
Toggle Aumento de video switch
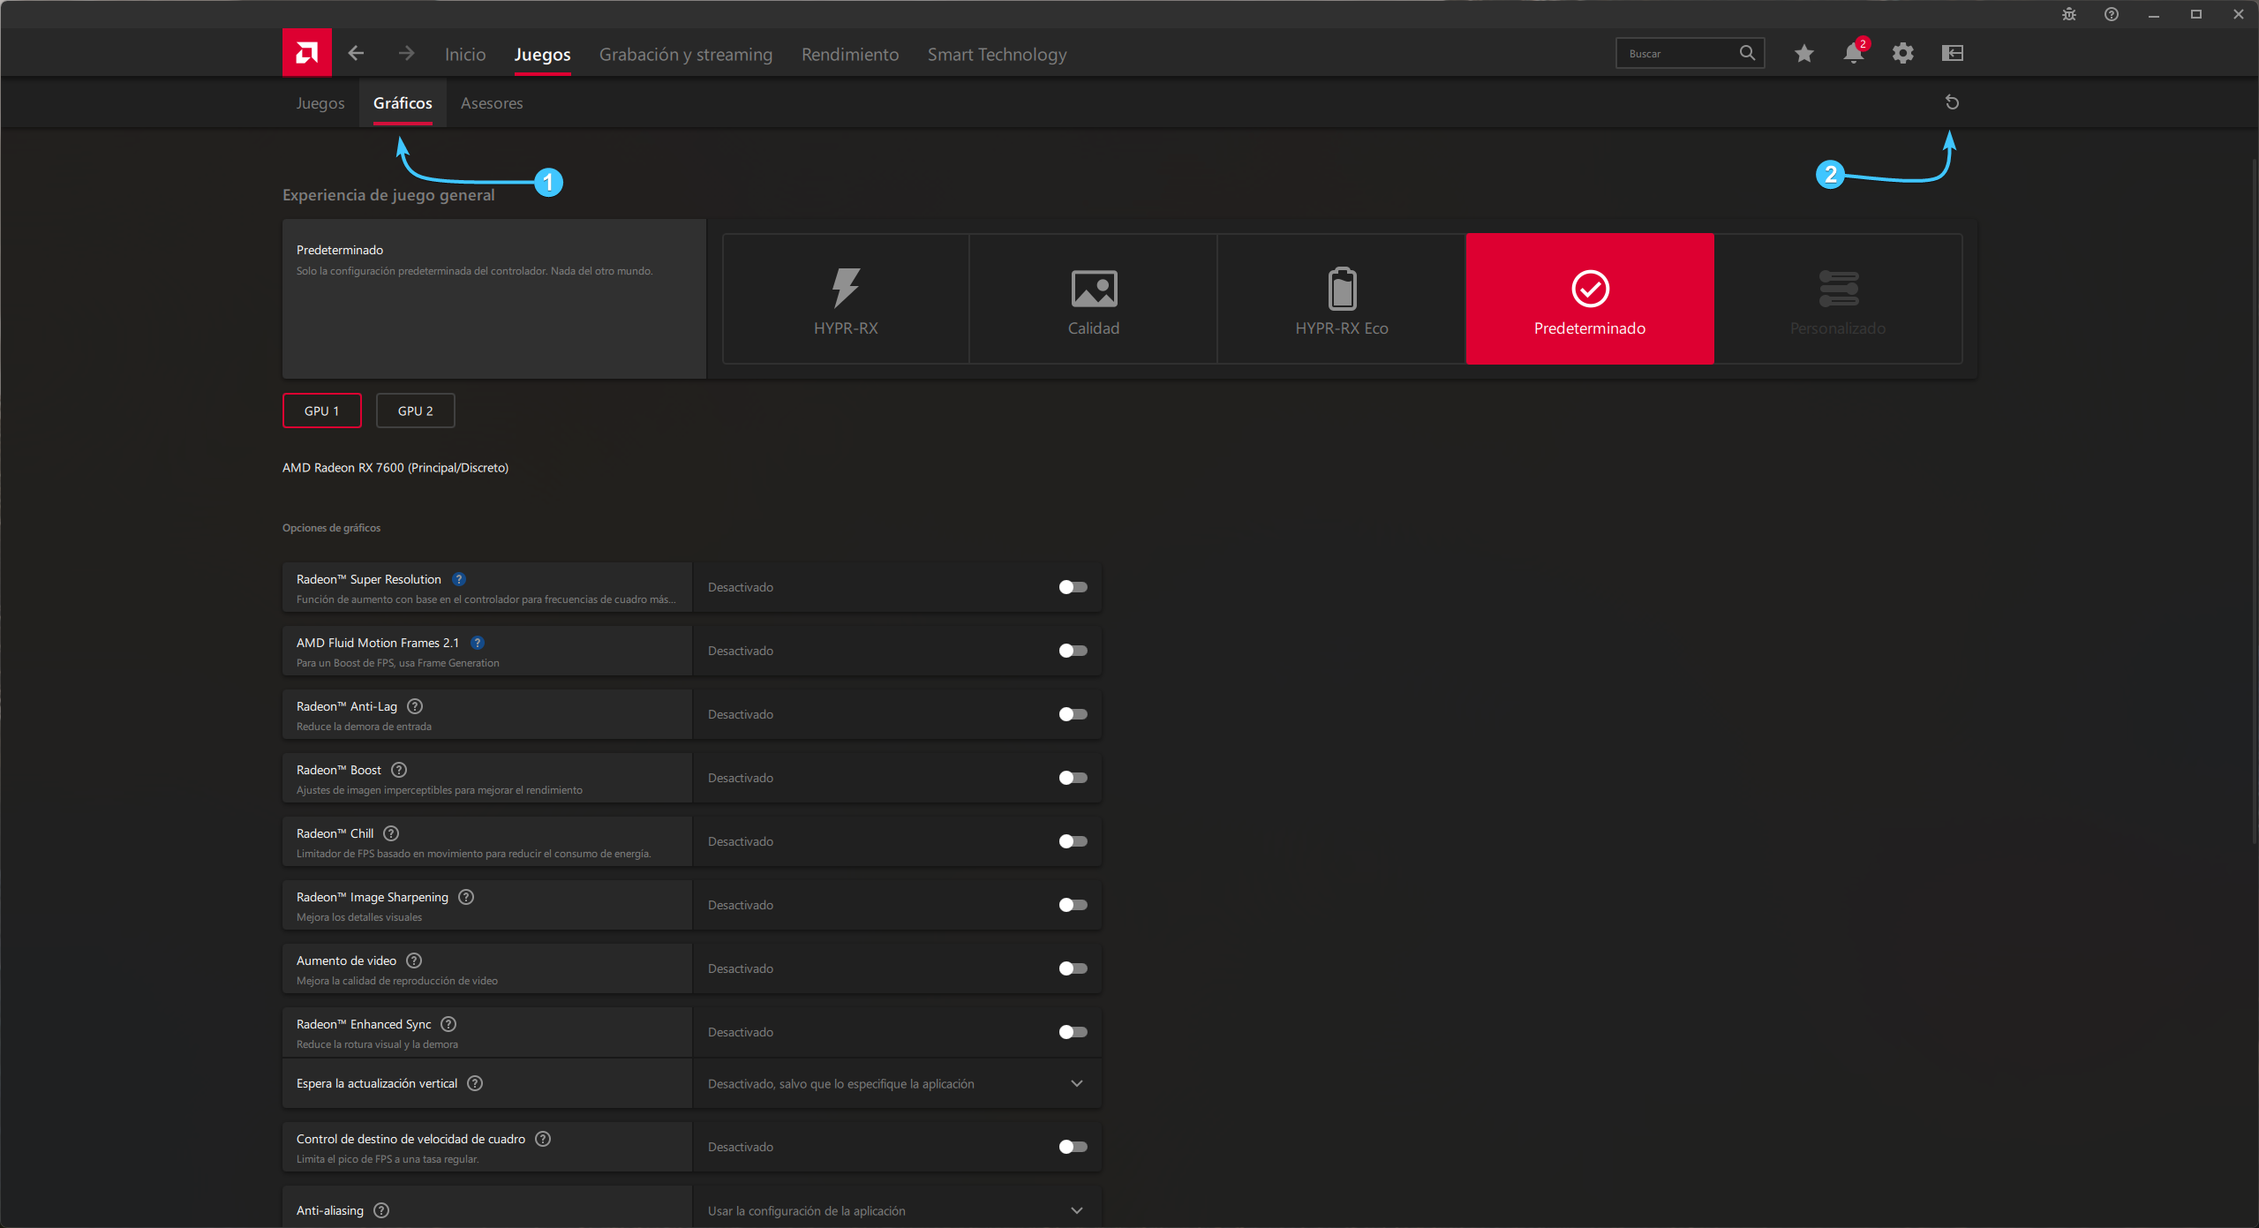coord(1073,968)
